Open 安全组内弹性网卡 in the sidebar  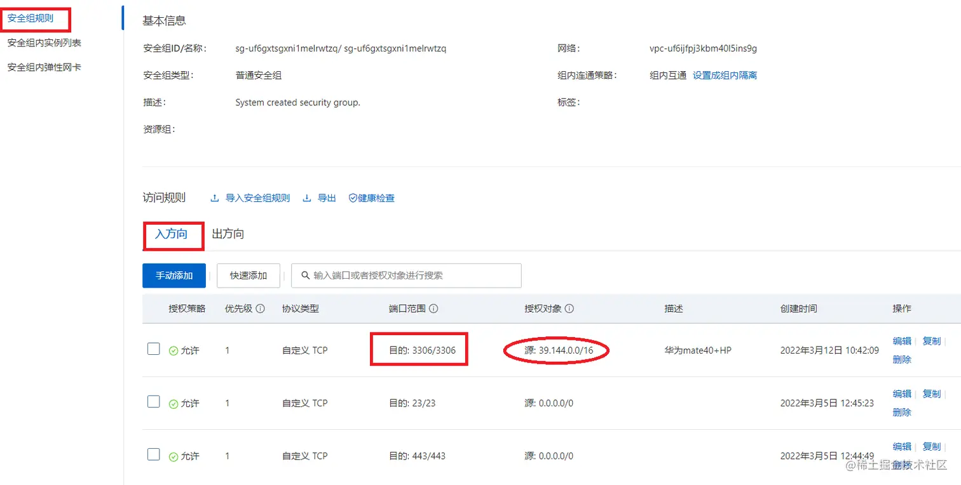[x=44, y=67]
